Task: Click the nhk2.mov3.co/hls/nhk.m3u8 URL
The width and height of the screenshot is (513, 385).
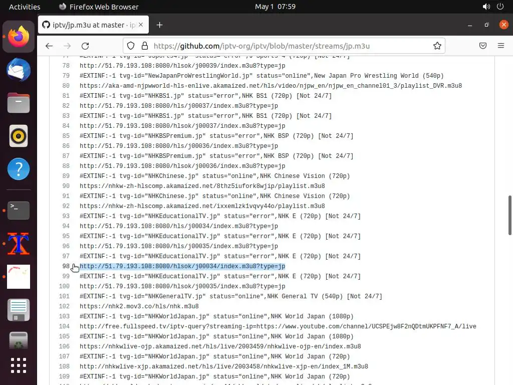Action: [x=139, y=306]
